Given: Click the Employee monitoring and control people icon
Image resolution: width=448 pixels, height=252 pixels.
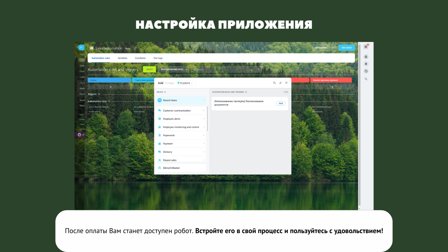Looking at the screenshot, I should tap(160, 127).
